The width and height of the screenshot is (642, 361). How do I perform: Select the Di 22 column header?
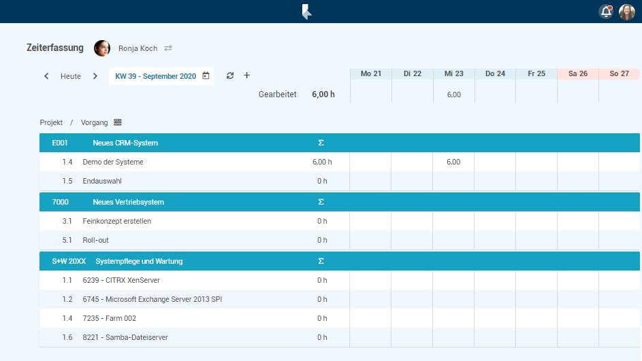(413, 73)
